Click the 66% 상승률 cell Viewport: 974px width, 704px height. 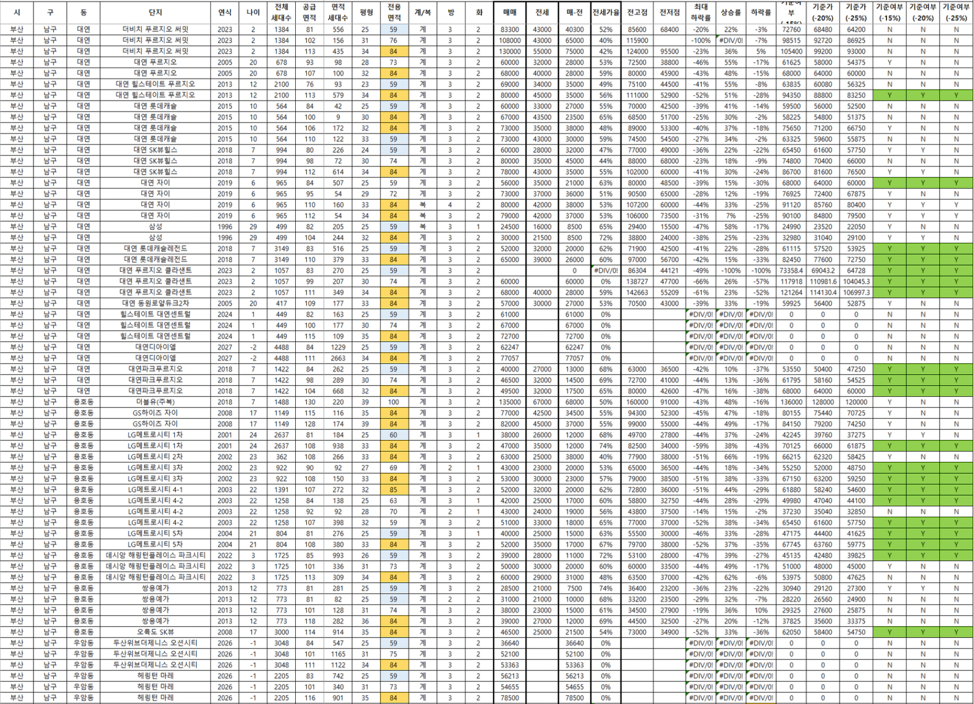tap(731, 457)
